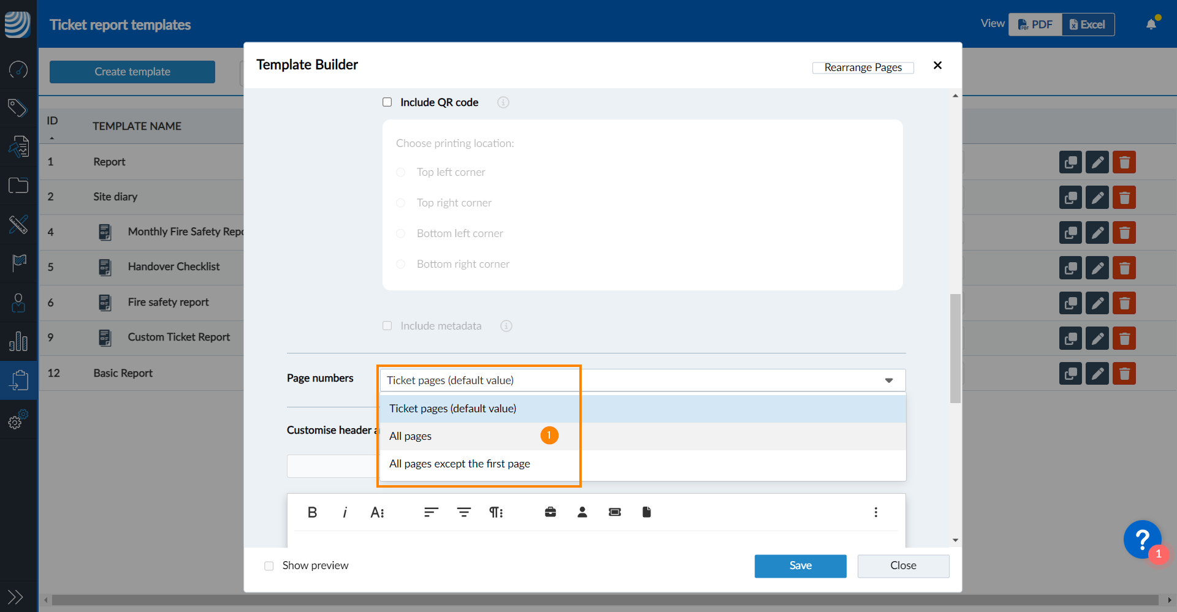This screenshot has height=612, width=1177.
Task: Open the blue help question mark bubble
Action: (x=1142, y=539)
